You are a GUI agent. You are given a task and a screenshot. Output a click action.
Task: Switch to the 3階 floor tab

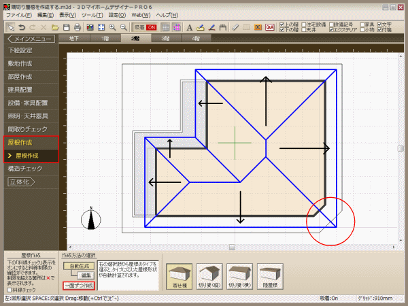[166, 39]
